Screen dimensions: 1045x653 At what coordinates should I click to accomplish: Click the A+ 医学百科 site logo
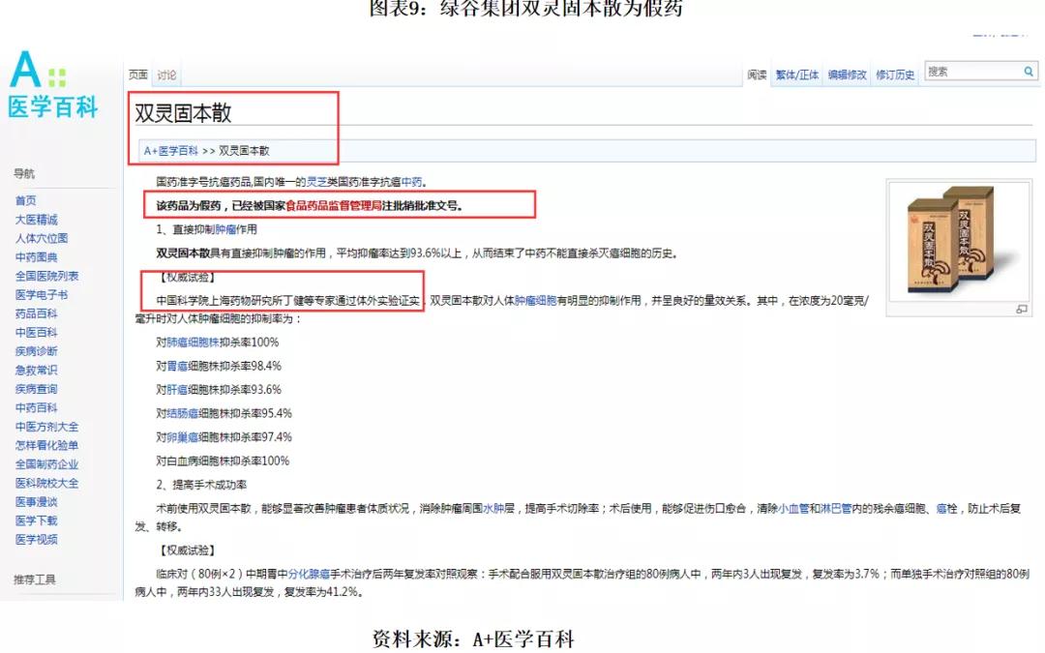(x=53, y=84)
